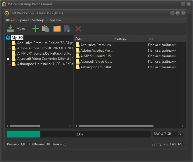Click the right arrow of the tree scrollbar
Screen dimensions: 193x162
[70, 126]
